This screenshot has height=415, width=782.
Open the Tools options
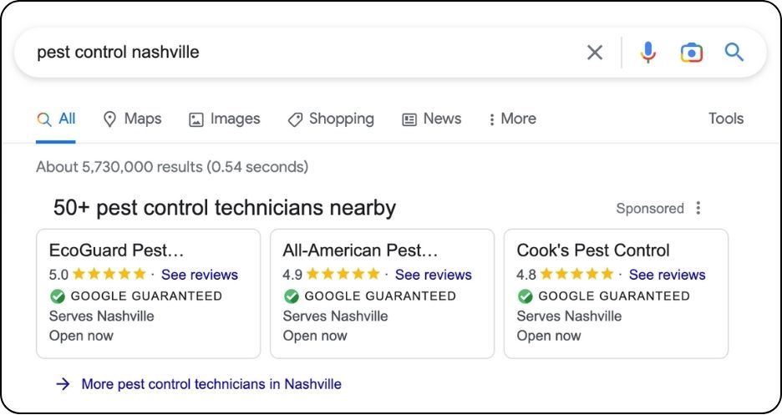(x=726, y=119)
